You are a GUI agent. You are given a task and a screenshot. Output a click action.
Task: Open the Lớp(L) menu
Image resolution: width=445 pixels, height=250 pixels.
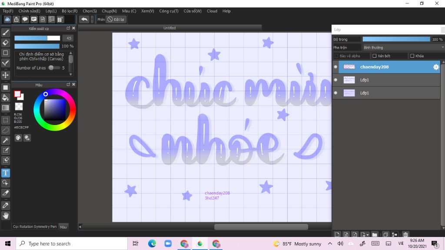coord(51,11)
